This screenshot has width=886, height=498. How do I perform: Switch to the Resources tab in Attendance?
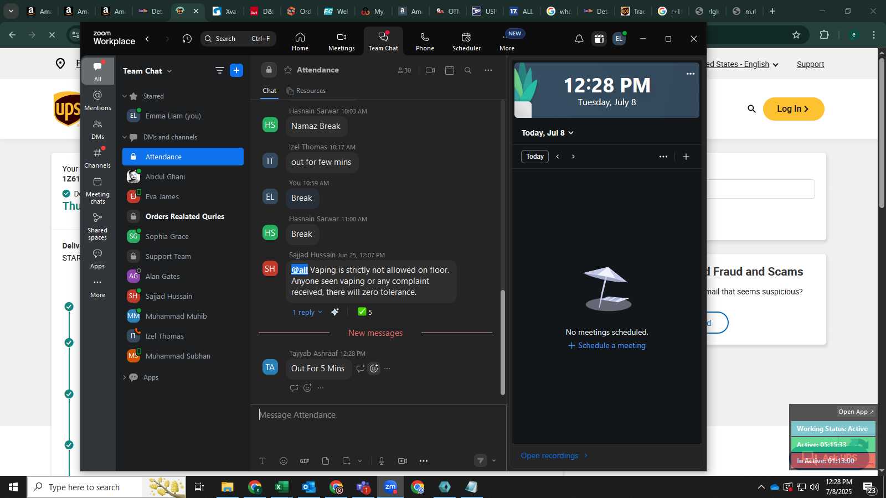click(306, 91)
